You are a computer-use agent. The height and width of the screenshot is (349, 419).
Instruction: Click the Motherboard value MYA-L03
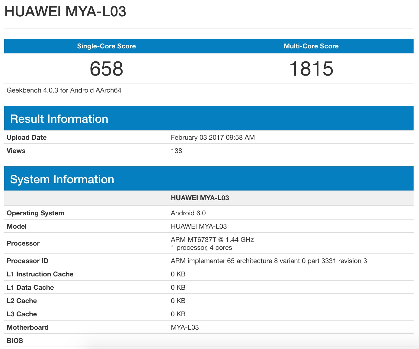(x=184, y=327)
